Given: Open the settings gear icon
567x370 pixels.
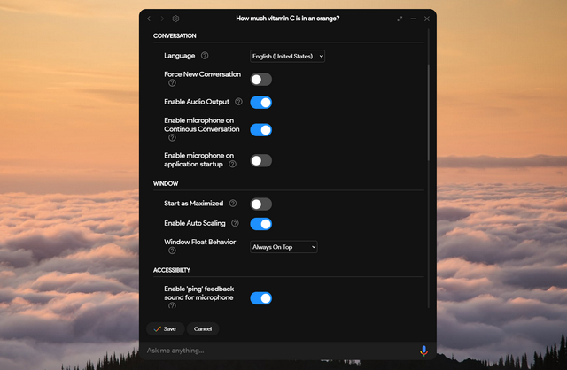Looking at the screenshot, I should [175, 19].
